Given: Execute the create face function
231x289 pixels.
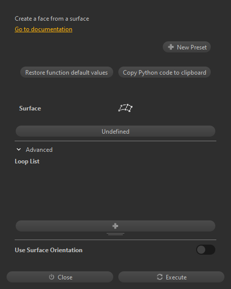Looking at the screenshot, I should click(x=171, y=277).
